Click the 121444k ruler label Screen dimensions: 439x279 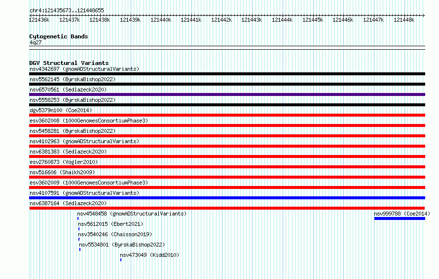[282, 20]
